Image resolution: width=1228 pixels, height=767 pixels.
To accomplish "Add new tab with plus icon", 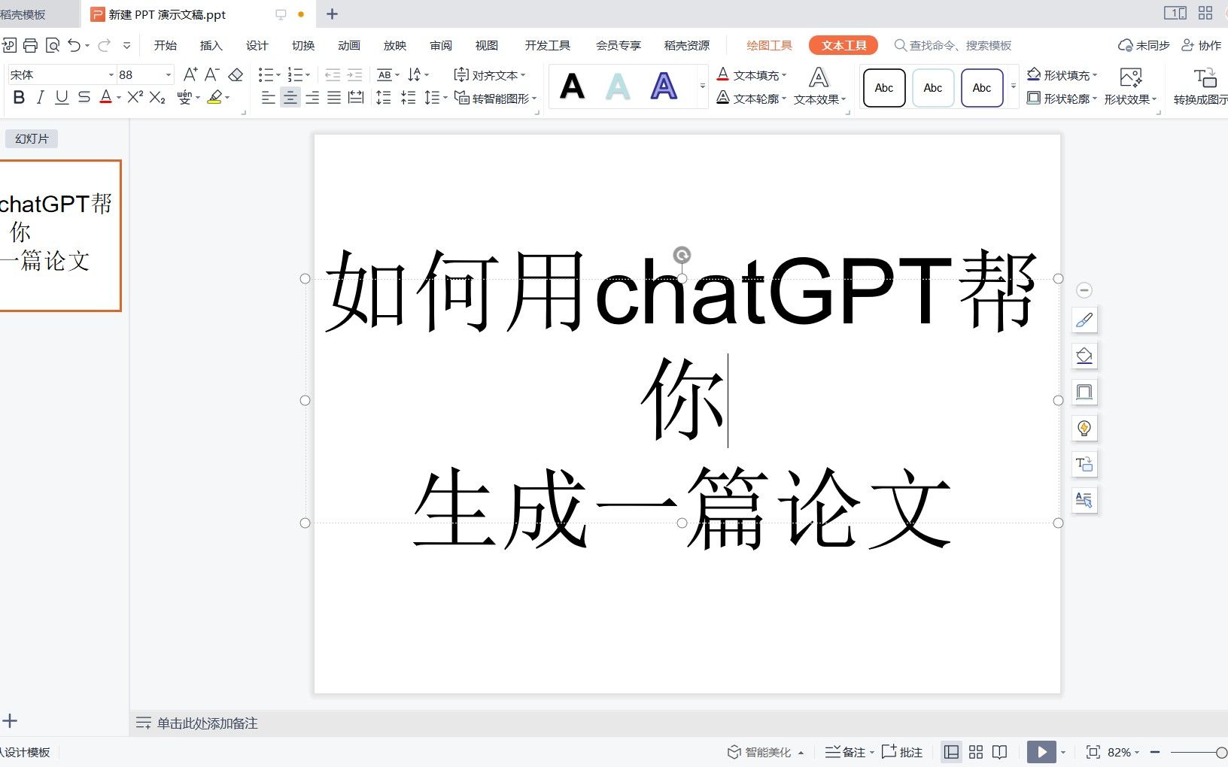I will click(x=332, y=14).
